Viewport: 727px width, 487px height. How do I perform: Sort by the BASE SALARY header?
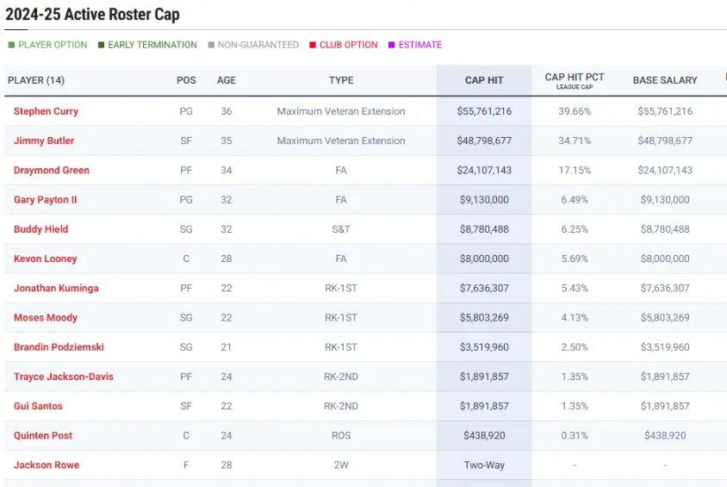click(x=665, y=80)
